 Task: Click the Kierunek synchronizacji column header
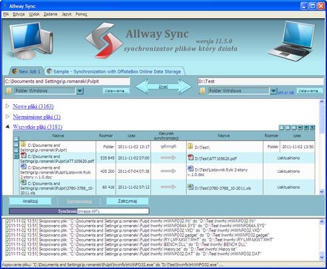[166, 136]
